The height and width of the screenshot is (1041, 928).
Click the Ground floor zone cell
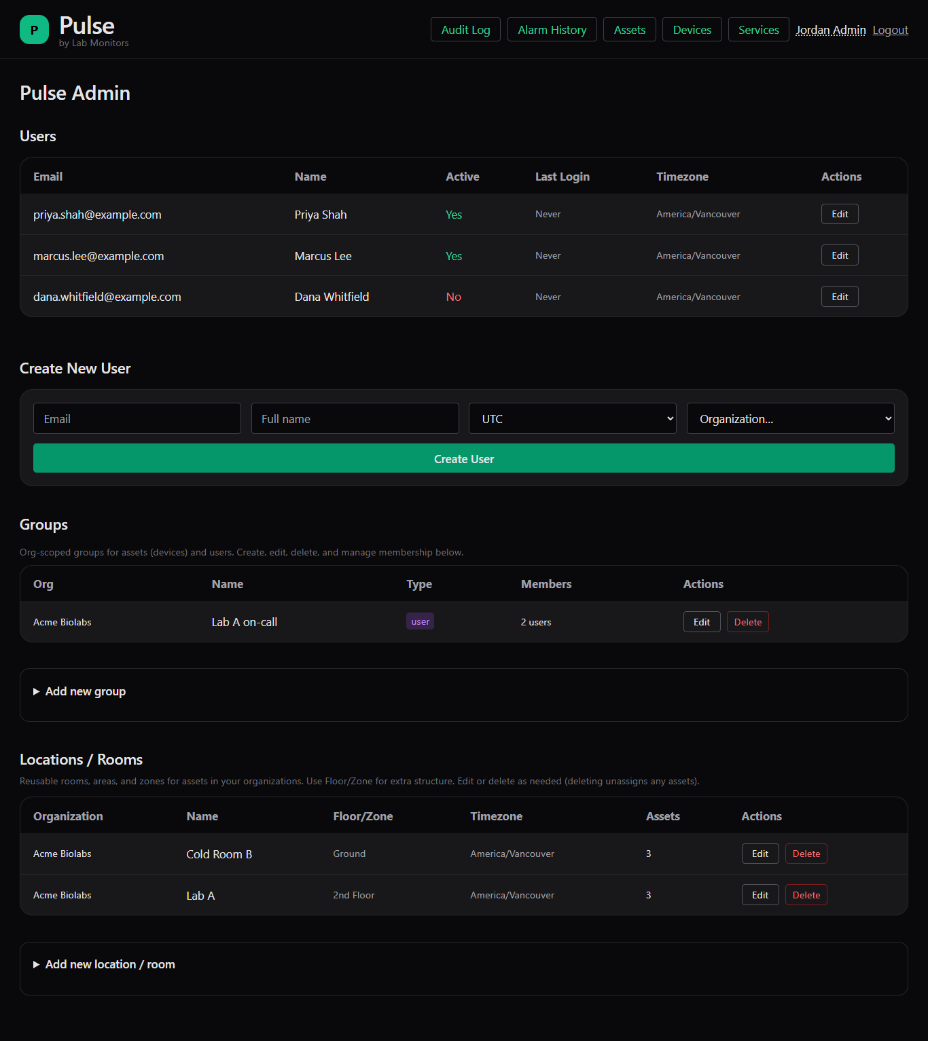click(x=349, y=854)
